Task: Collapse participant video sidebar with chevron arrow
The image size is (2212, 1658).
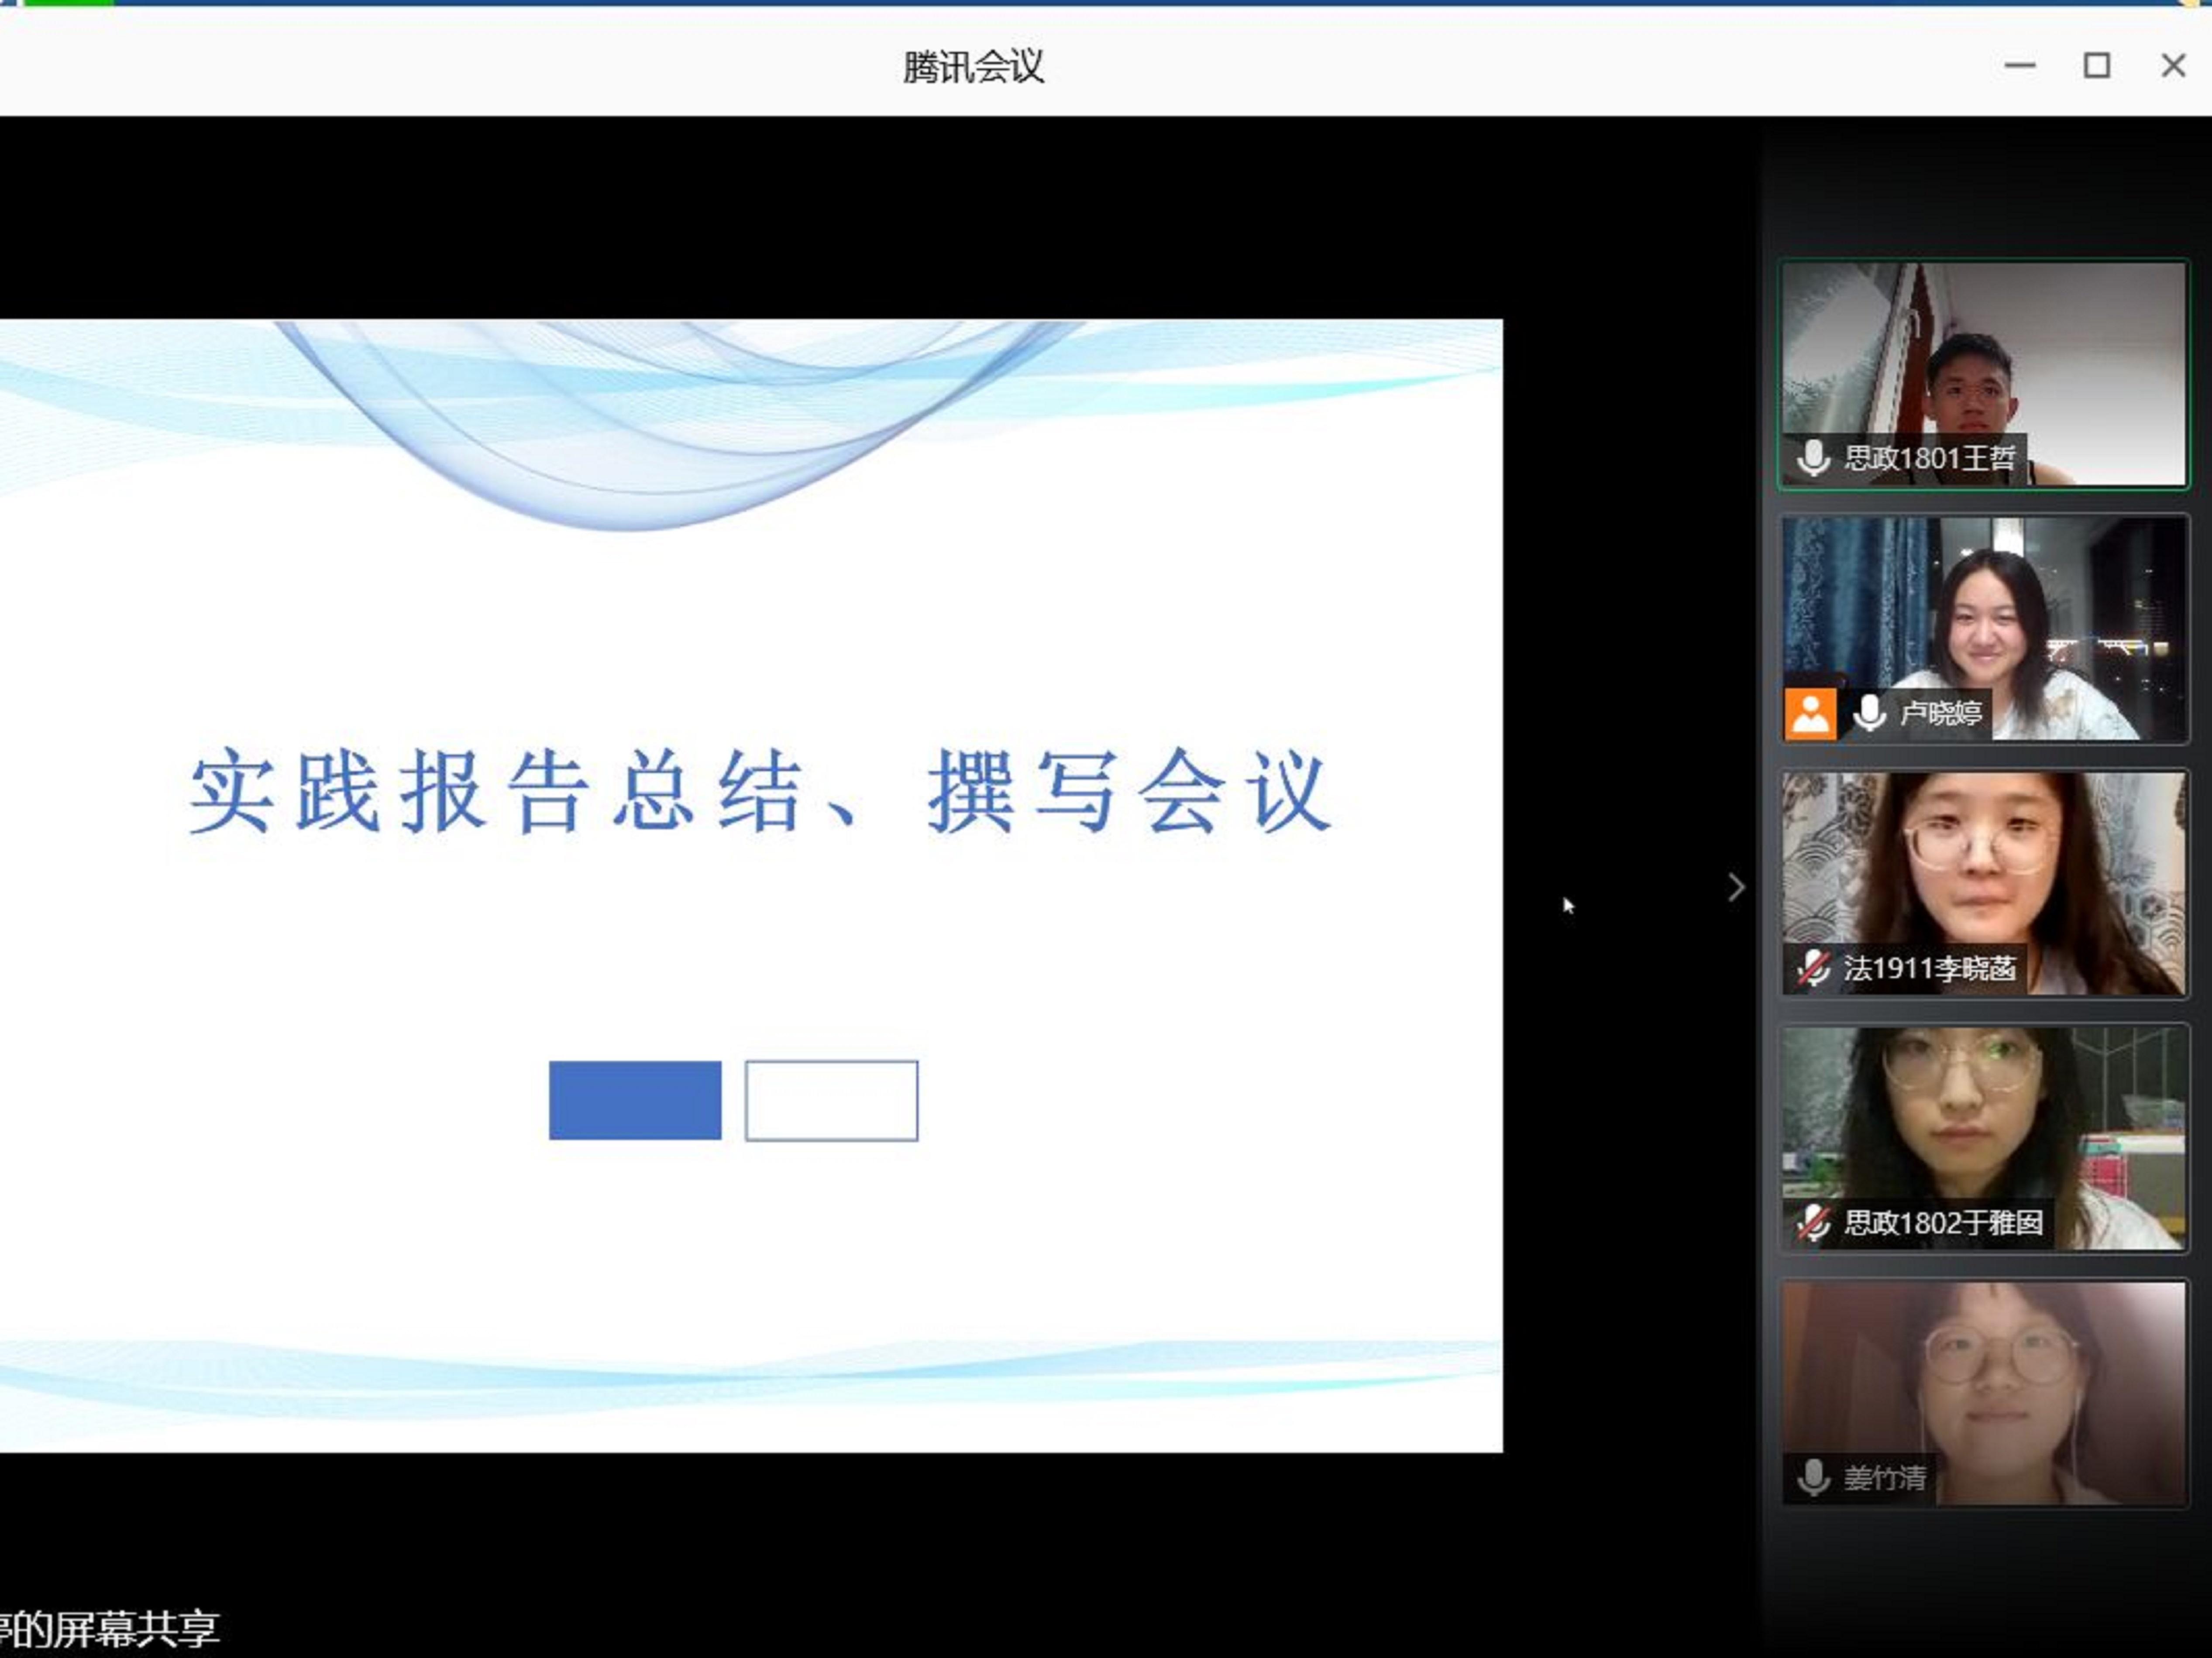Action: pyautogui.click(x=1736, y=887)
